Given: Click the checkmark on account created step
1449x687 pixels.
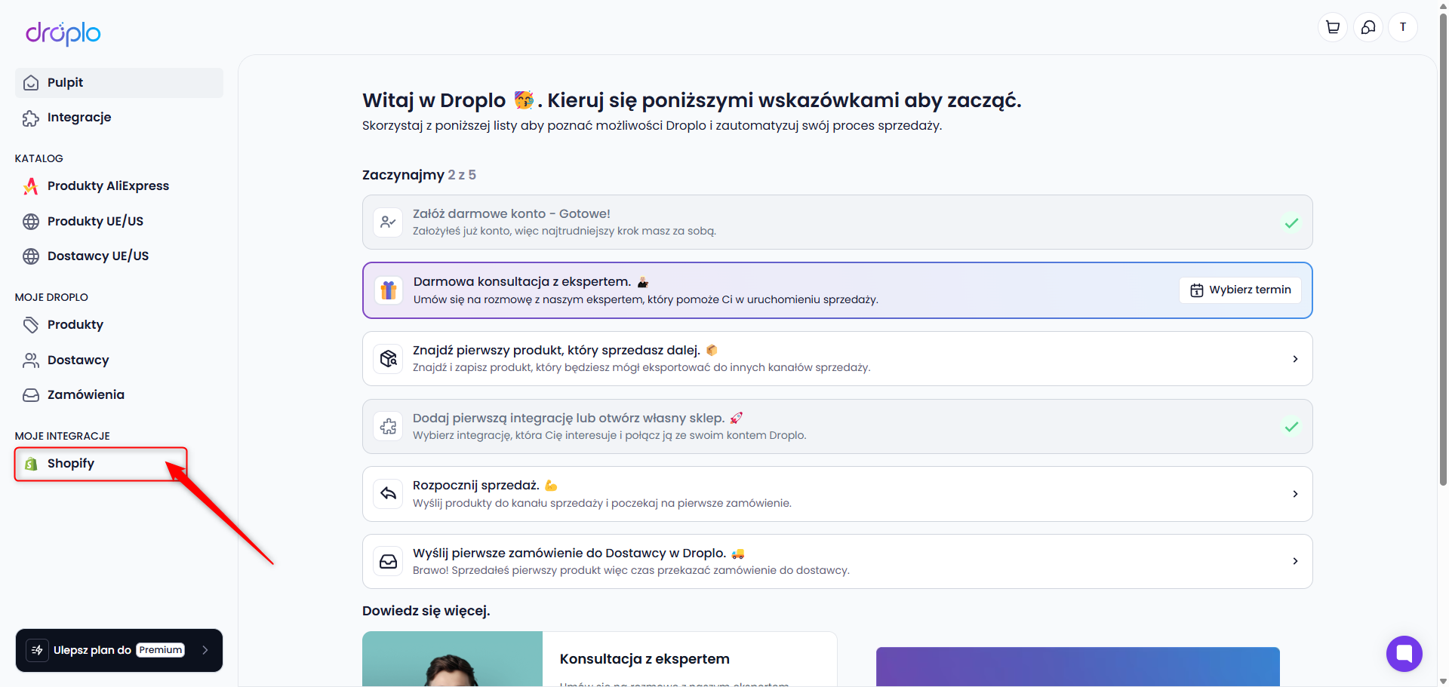Looking at the screenshot, I should [x=1291, y=222].
